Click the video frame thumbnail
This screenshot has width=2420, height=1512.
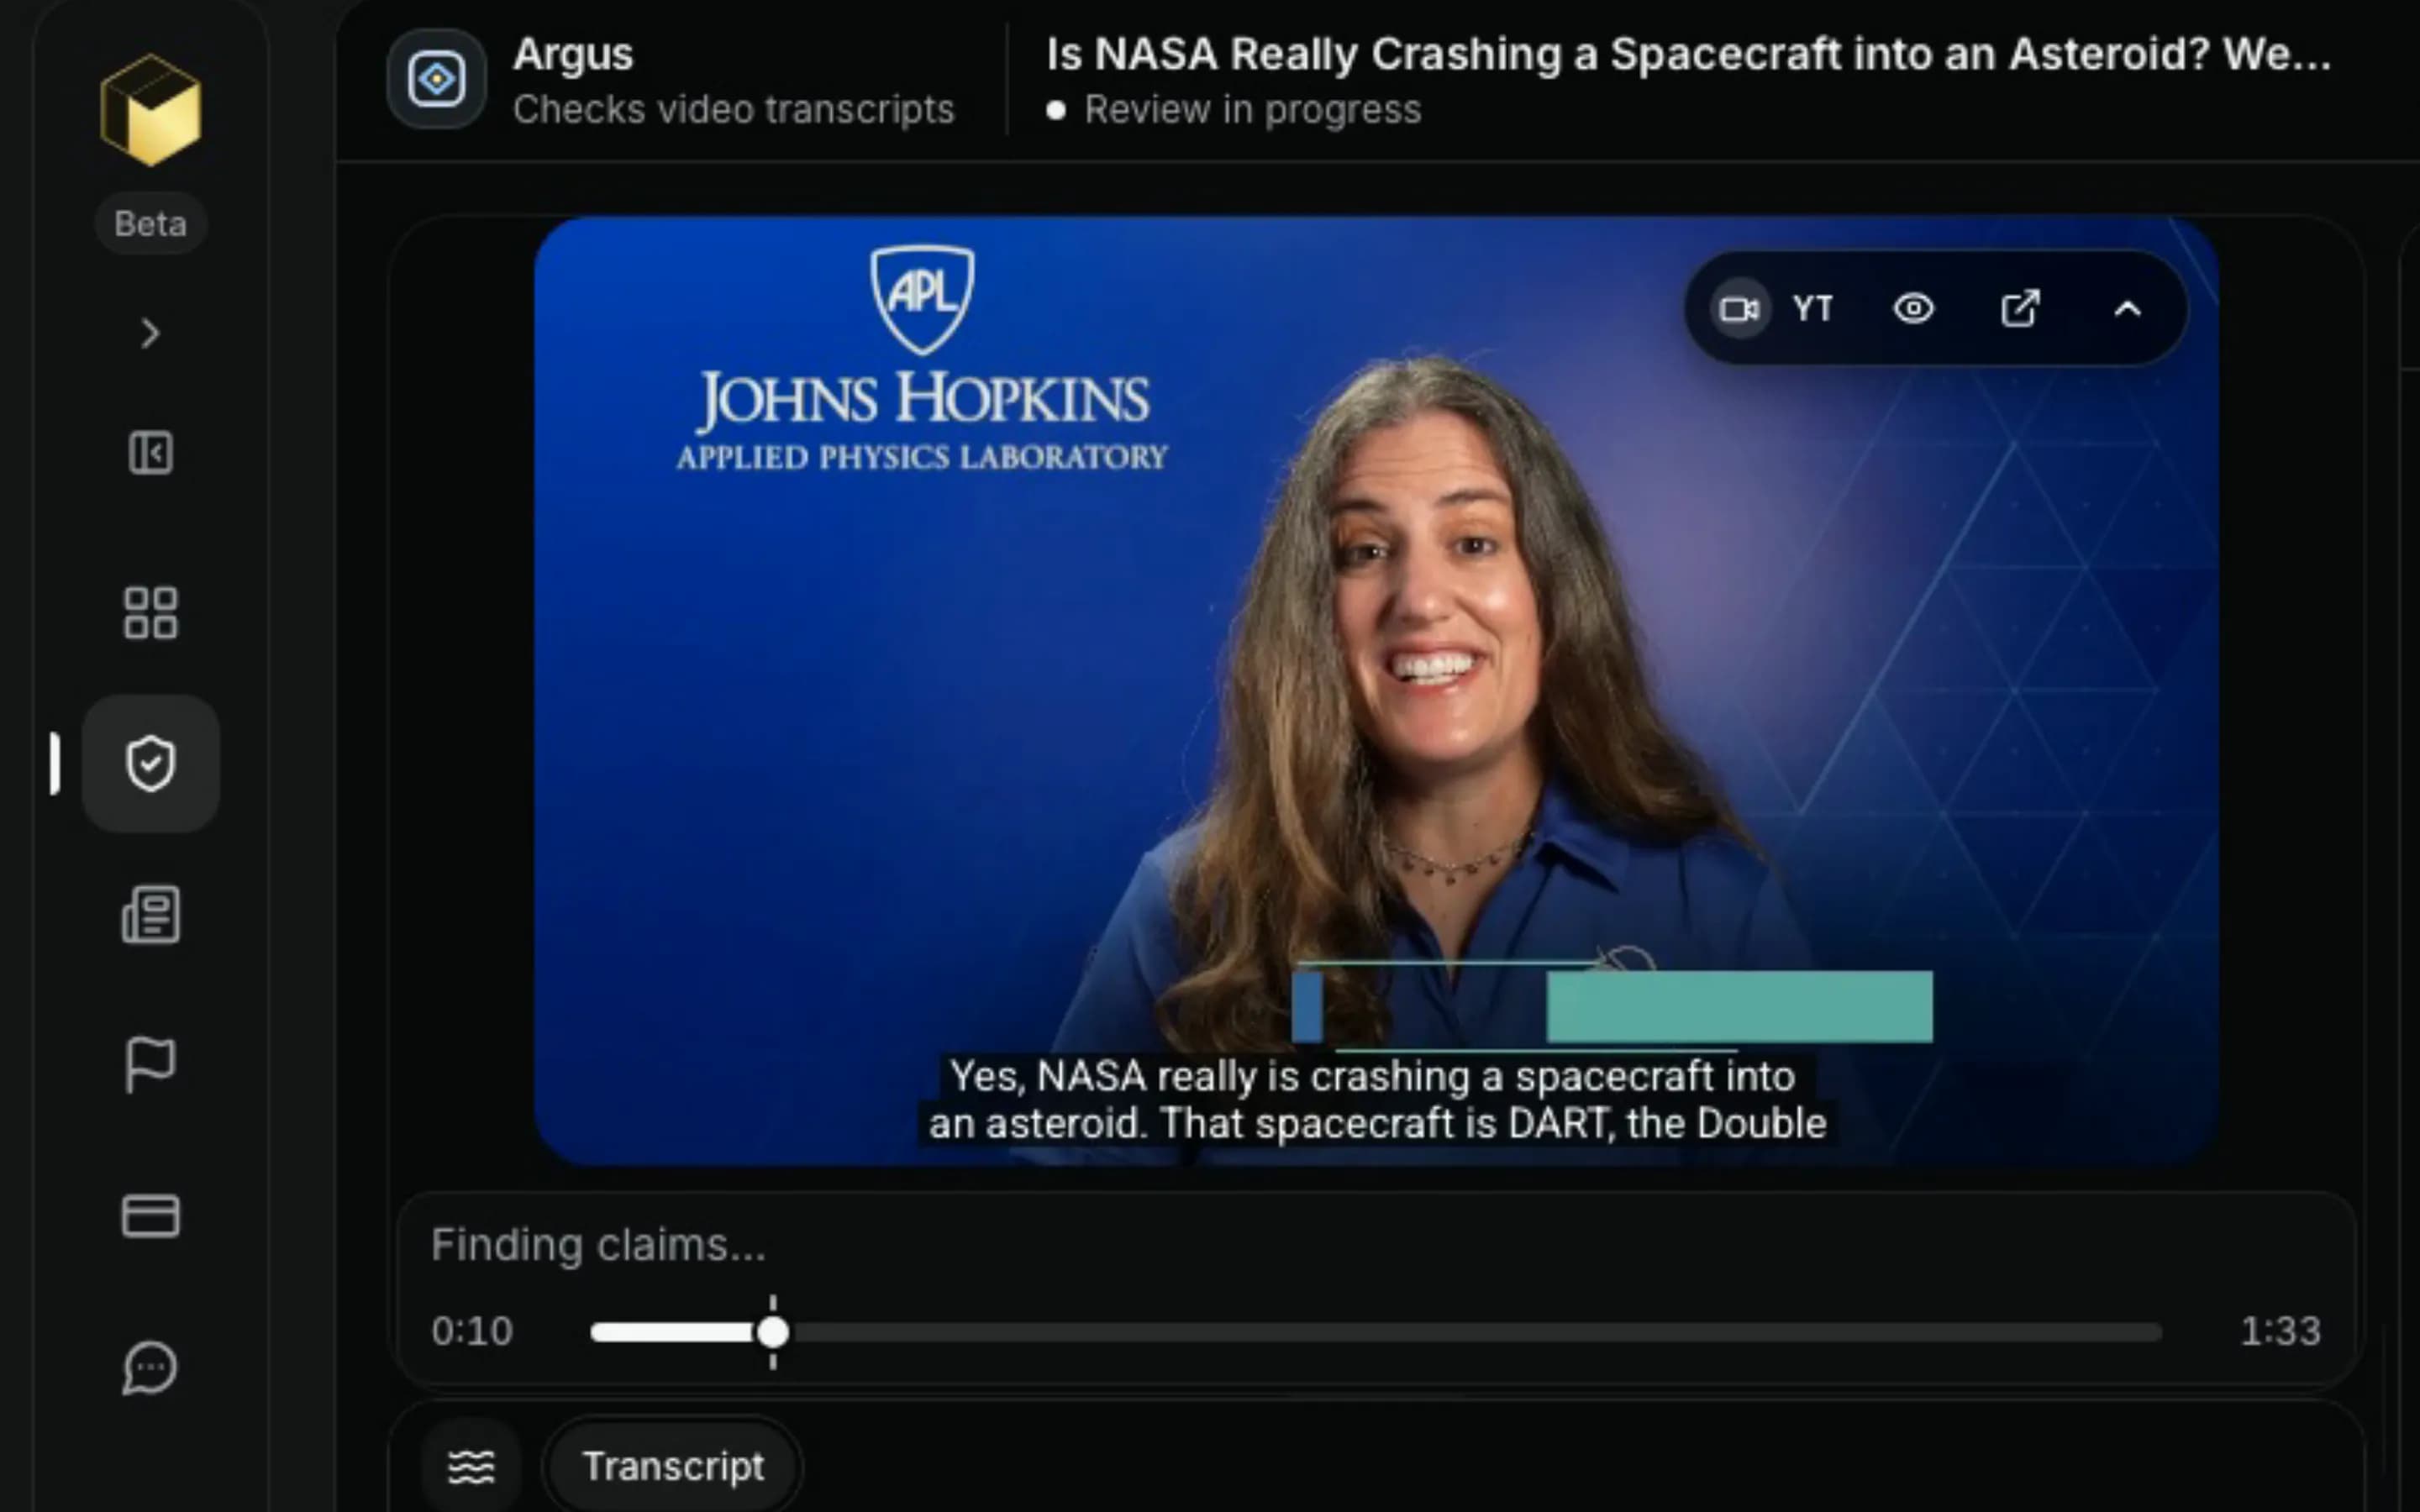(1376, 691)
